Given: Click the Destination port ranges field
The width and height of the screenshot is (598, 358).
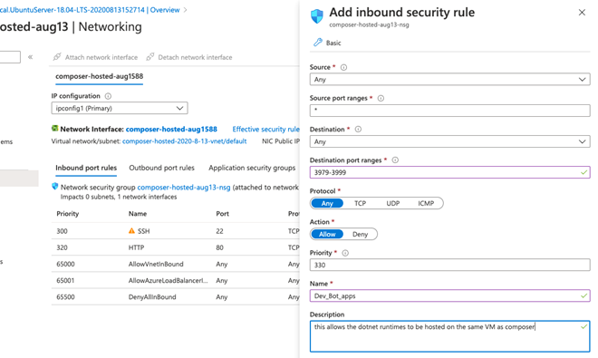Looking at the screenshot, I should tap(449, 172).
